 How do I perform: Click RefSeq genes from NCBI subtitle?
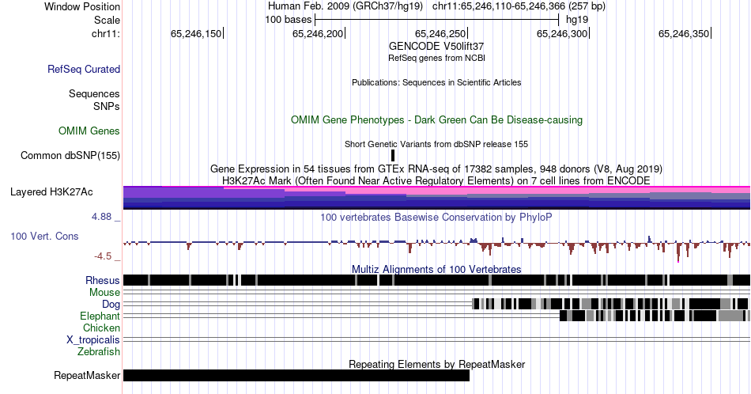coord(436,58)
